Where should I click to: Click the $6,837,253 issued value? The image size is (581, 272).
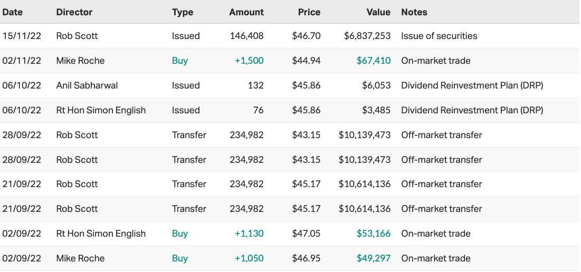[367, 36]
